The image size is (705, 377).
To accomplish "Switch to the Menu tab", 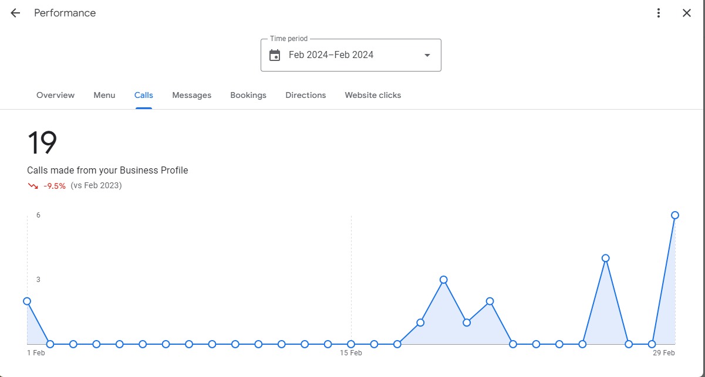I will (x=104, y=95).
